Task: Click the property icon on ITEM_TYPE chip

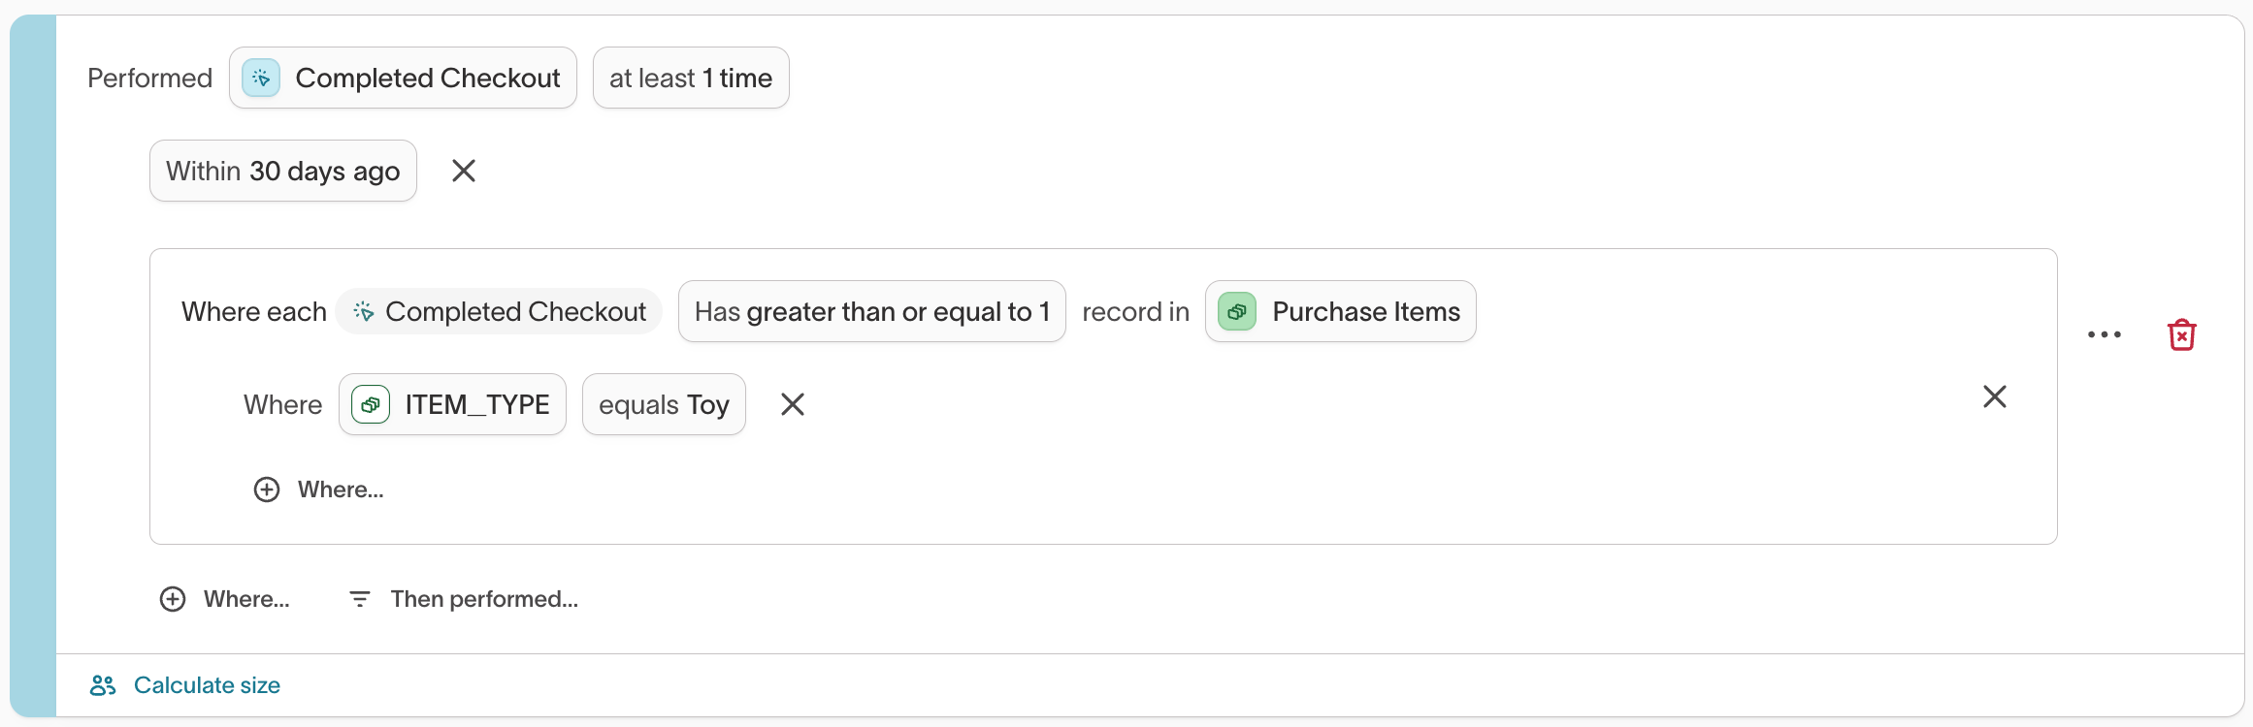Action: 370,404
